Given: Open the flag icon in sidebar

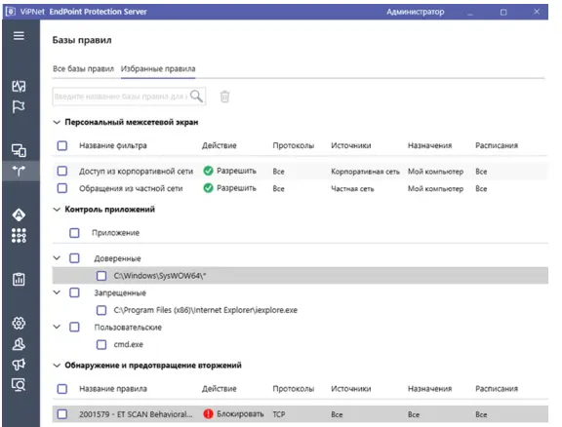Looking at the screenshot, I should 19,106.
